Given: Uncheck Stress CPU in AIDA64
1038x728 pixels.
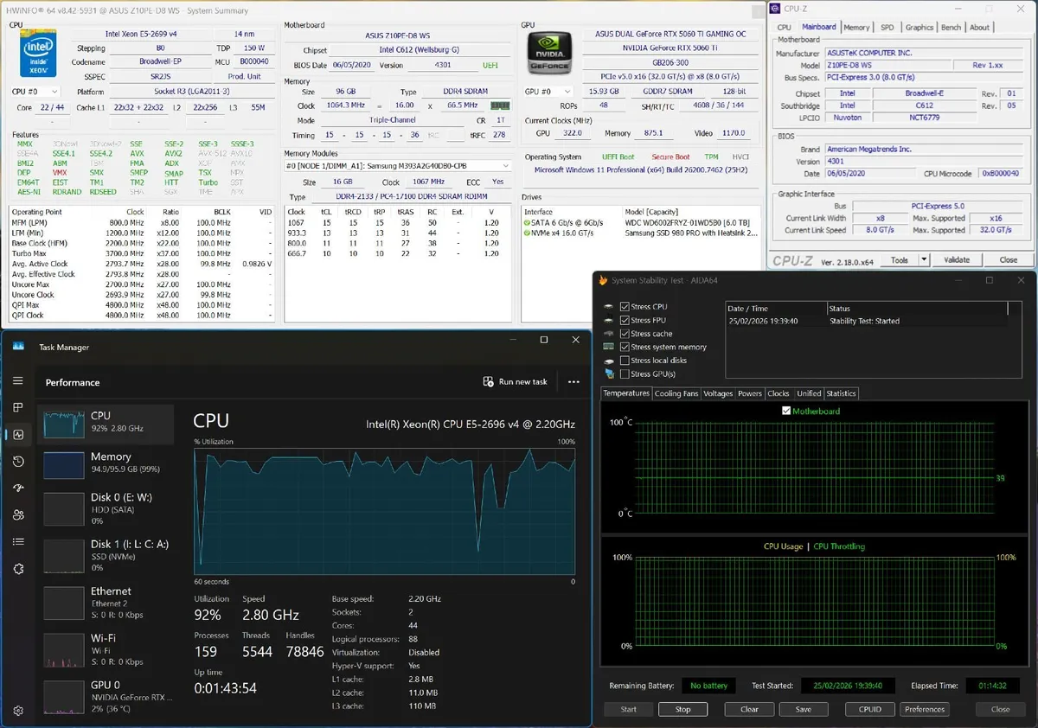Looking at the screenshot, I should [625, 307].
